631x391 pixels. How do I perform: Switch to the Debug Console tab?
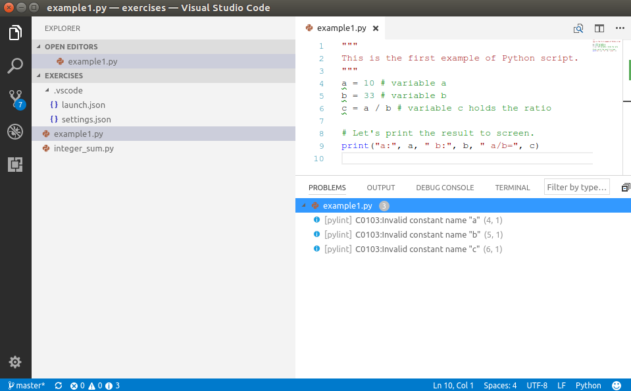[x=444, y=188]
